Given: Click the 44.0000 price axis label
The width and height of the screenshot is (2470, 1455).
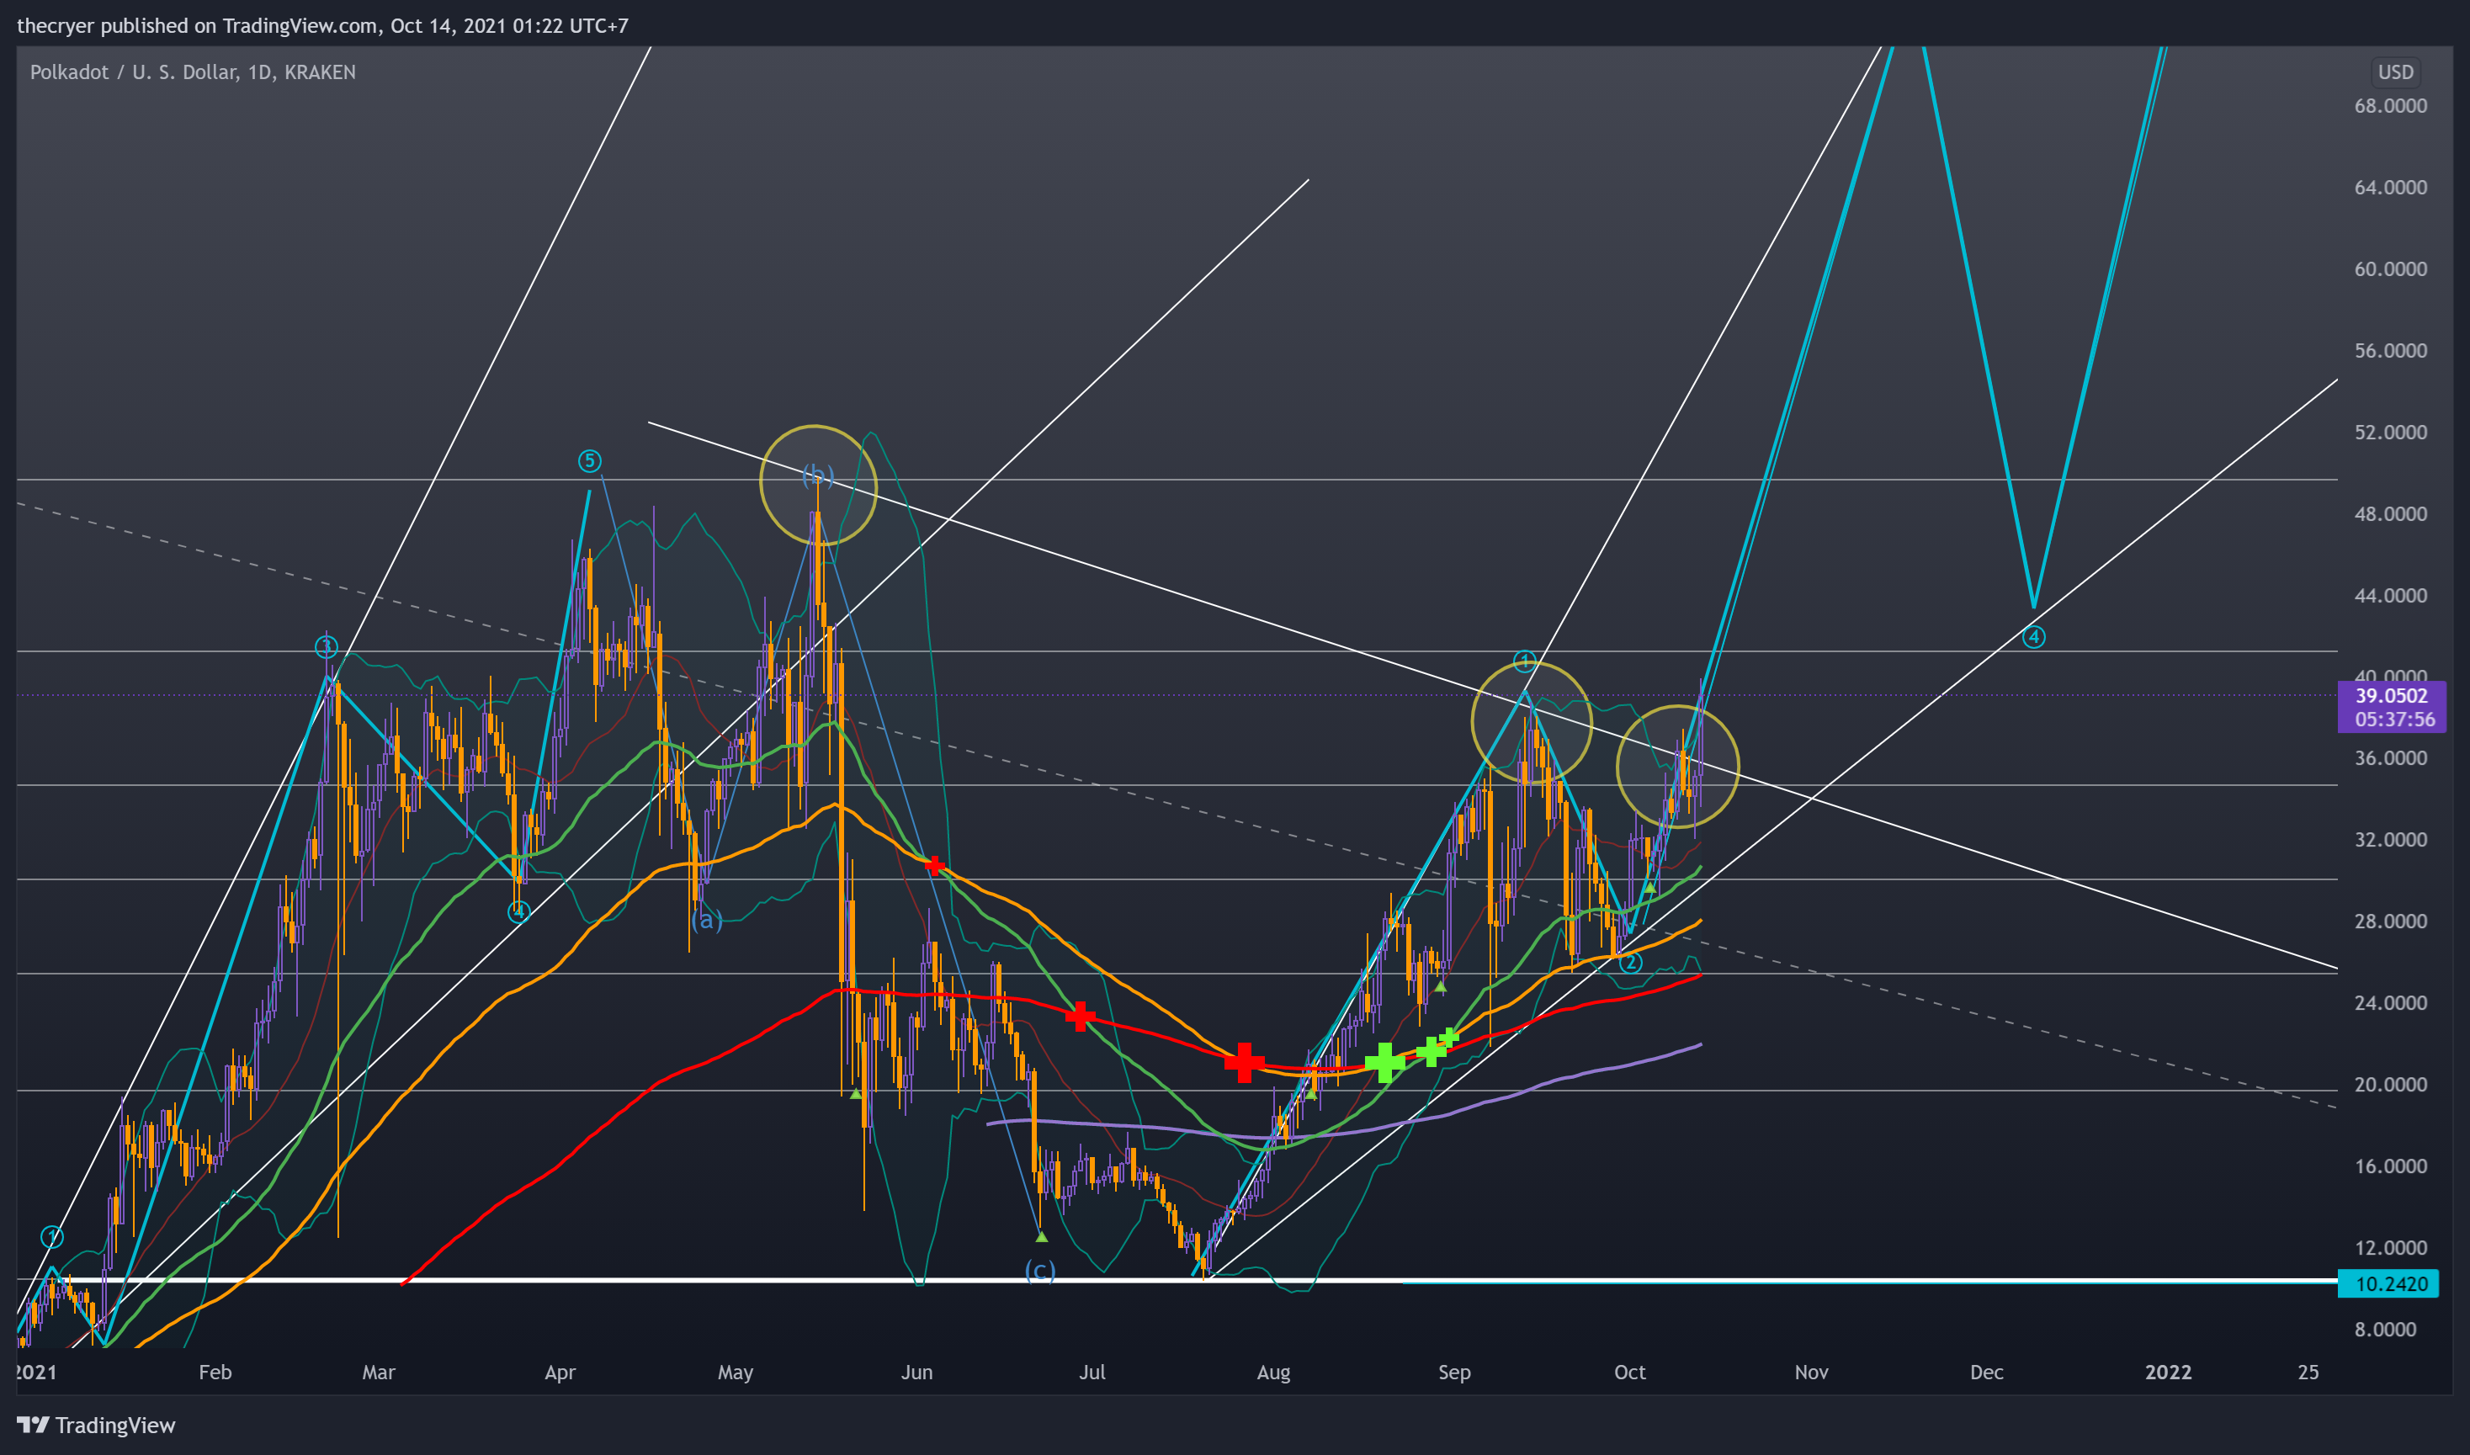Looking at the screenshot, I should [2389, 595].
